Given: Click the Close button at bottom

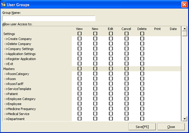Looking at the screenshot, I should point(171,127).
